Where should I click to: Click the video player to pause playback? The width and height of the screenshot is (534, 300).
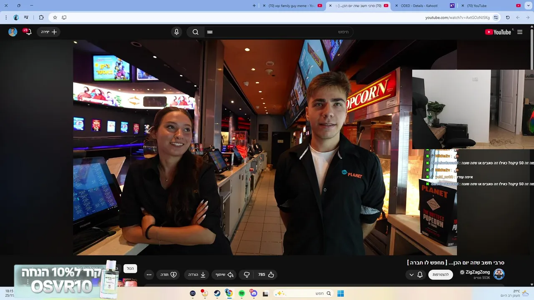pyautogui.click(x=265, y=147)
